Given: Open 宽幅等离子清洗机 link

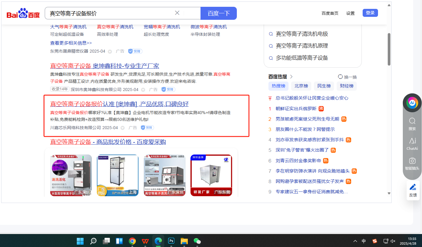Looking at the screenshot, I should click(x=162, y=27).
